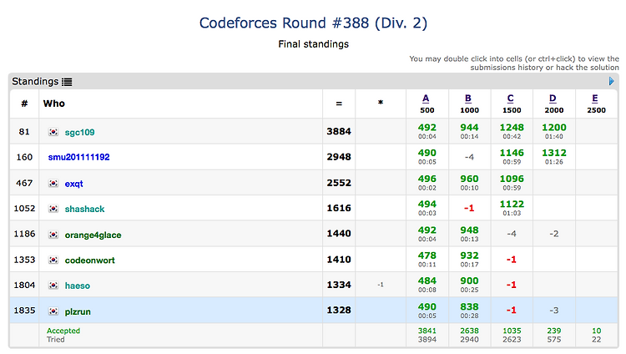Click Accepted count 3841 for problem A

click(x=427, y=331)
